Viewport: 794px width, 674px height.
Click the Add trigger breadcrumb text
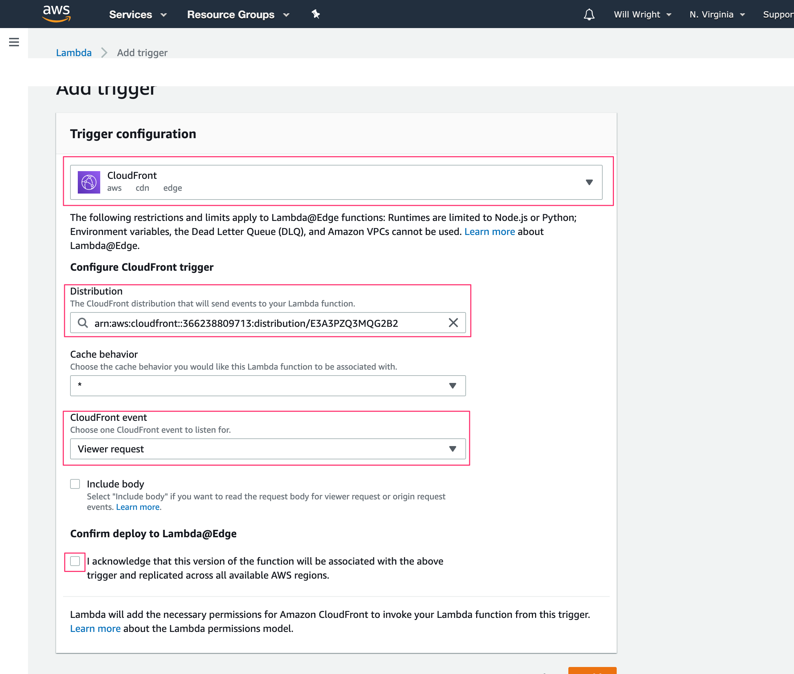[x=142, y=53]
